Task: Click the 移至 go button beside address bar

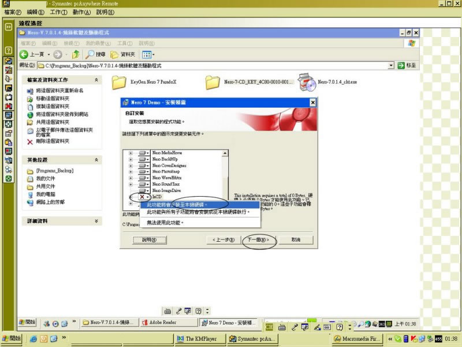Action: tap(407, 65)
